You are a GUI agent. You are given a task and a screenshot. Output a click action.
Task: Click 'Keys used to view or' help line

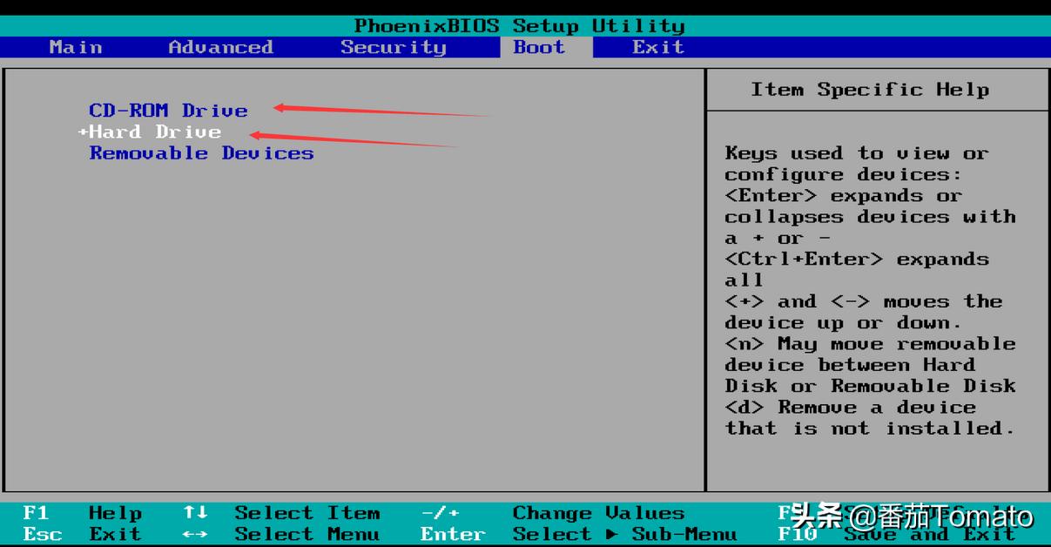857,153
